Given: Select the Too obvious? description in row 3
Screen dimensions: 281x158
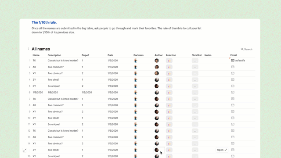Looking at the screenshot, I should pos(55,73).
